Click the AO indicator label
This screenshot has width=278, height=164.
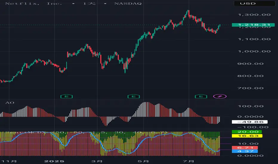10,103
